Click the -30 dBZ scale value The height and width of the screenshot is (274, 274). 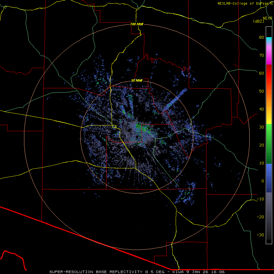[260, 235]
